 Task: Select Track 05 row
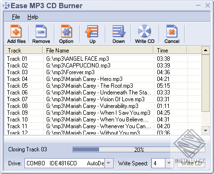(x=103, y=86)
